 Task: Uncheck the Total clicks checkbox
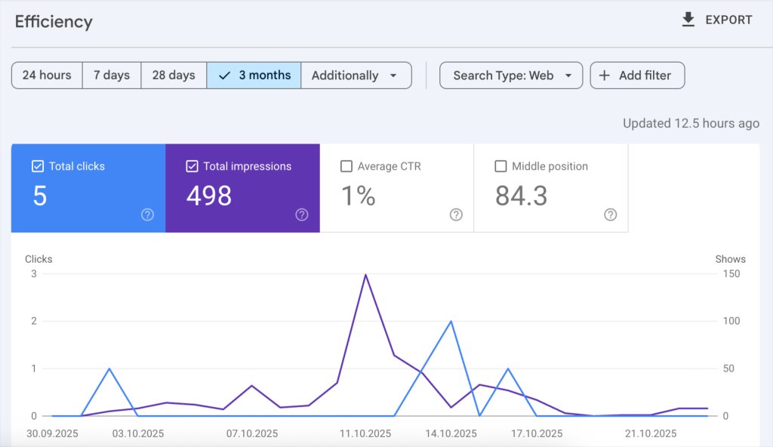[x=38, y=166]
